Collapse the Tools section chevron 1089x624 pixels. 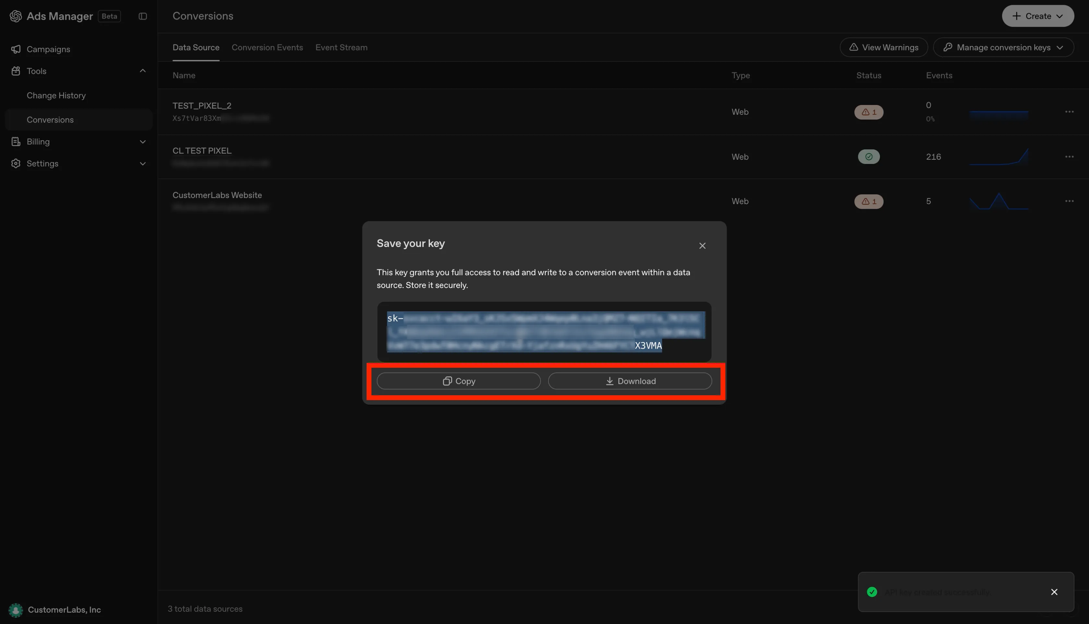[x=143, y=71]
